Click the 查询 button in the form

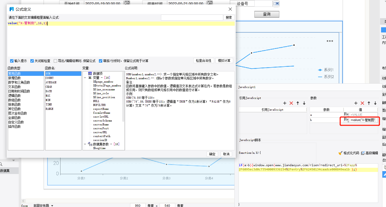[x=267, y=14]
